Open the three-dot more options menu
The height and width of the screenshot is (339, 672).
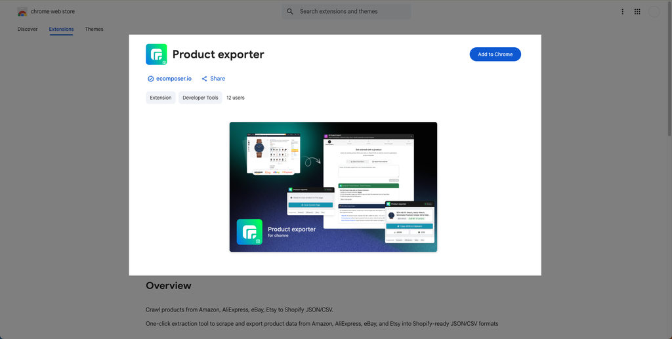pos(622,12)
